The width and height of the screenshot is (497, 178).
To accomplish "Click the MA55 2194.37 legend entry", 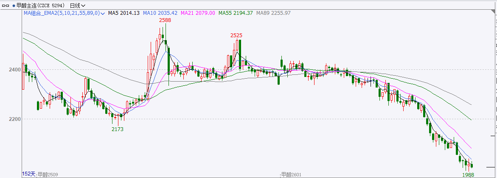I will (236, 13).
